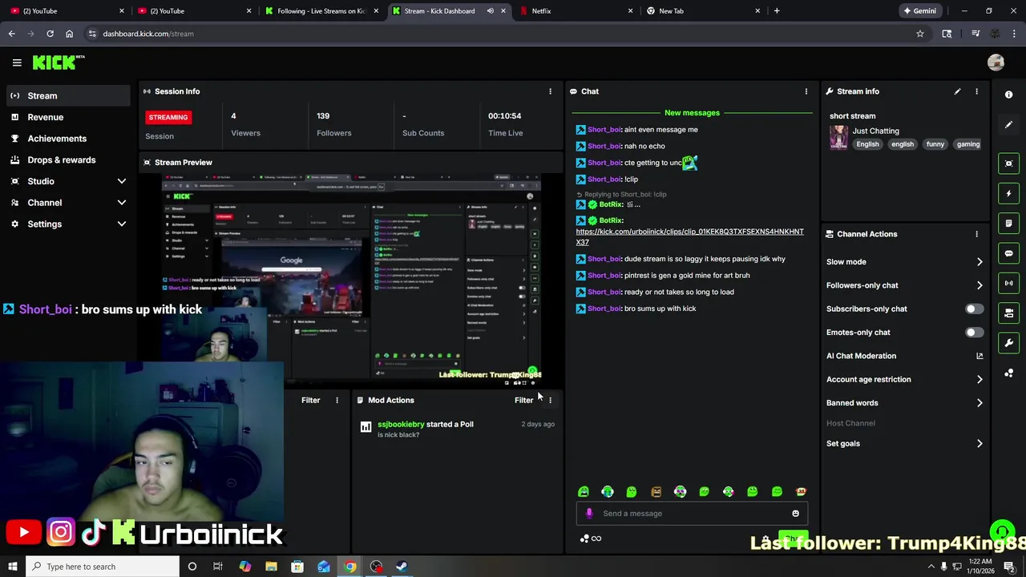Viewport: 1026px width, 577px height.
Task: Mute the Kick Dashboard tab speaker icon
Action: tap(490, 11)
